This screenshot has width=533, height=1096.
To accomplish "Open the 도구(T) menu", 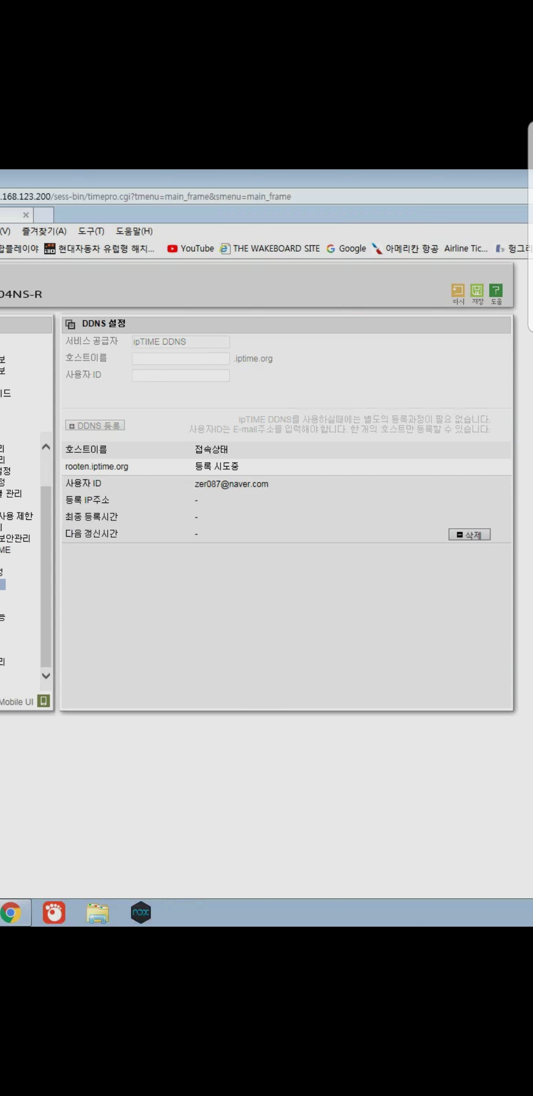I will pyautogui.click(x=91, y=231).
